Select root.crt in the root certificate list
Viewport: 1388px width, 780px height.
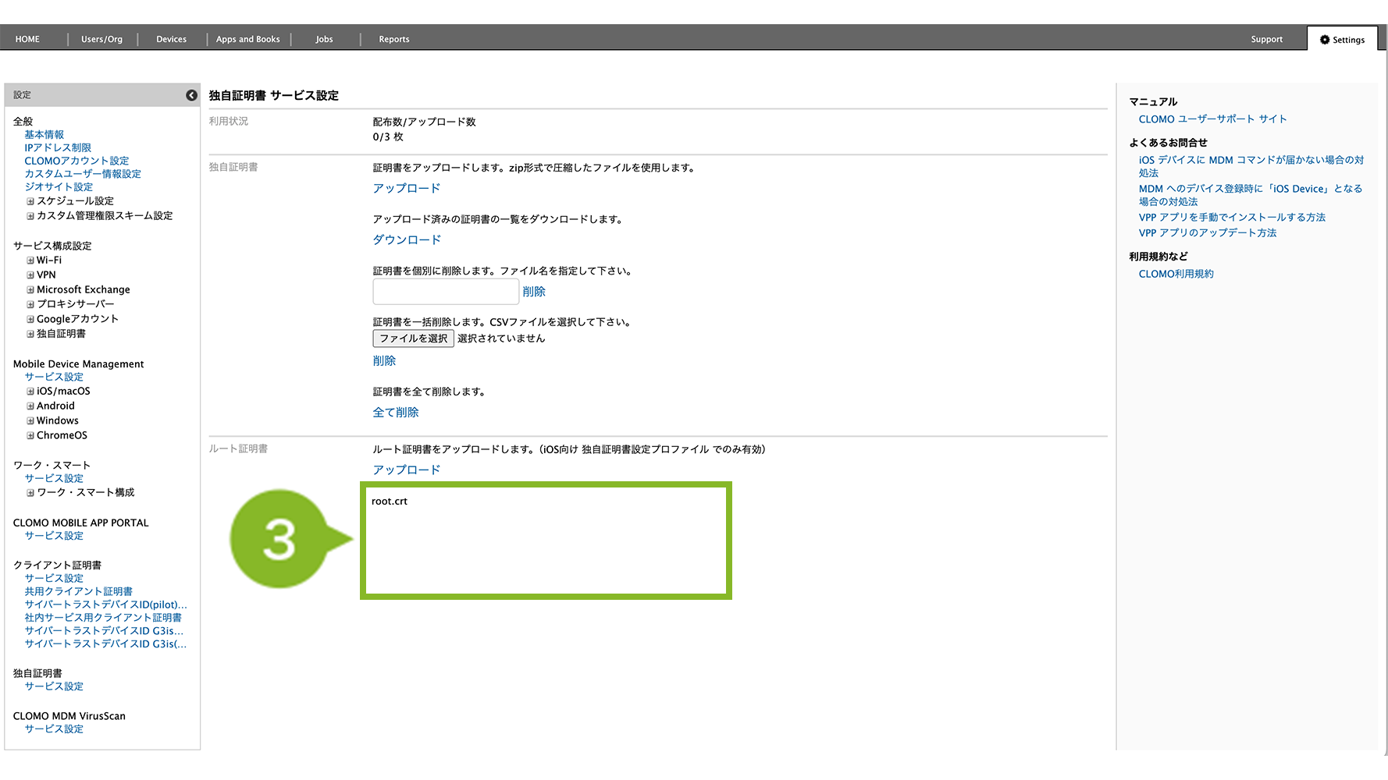(x=390, y=502)
